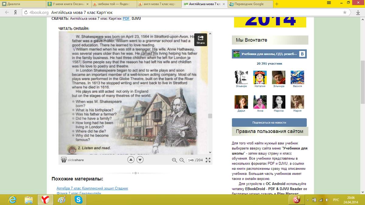Image resolution: width=365 pixels, height=205 pixels.
Task: Switch to the Переводчик Google tab
Action: 249,4
